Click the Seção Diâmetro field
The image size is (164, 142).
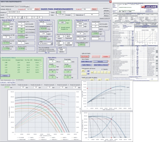[62, 50]
